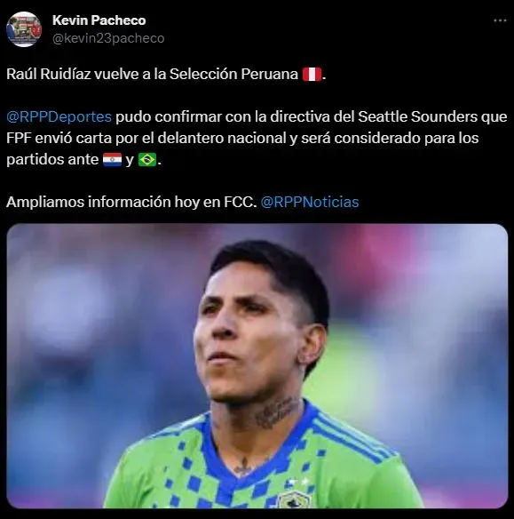Click the 'delantero nacional' phrase
This screenshot has height=519, width=514.
pos(221,138)
